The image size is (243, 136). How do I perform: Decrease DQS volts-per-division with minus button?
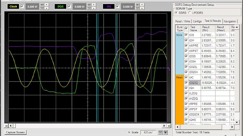[89, 8]
